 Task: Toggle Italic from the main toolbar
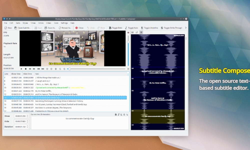pyautogui.click(x=131, y=28)
